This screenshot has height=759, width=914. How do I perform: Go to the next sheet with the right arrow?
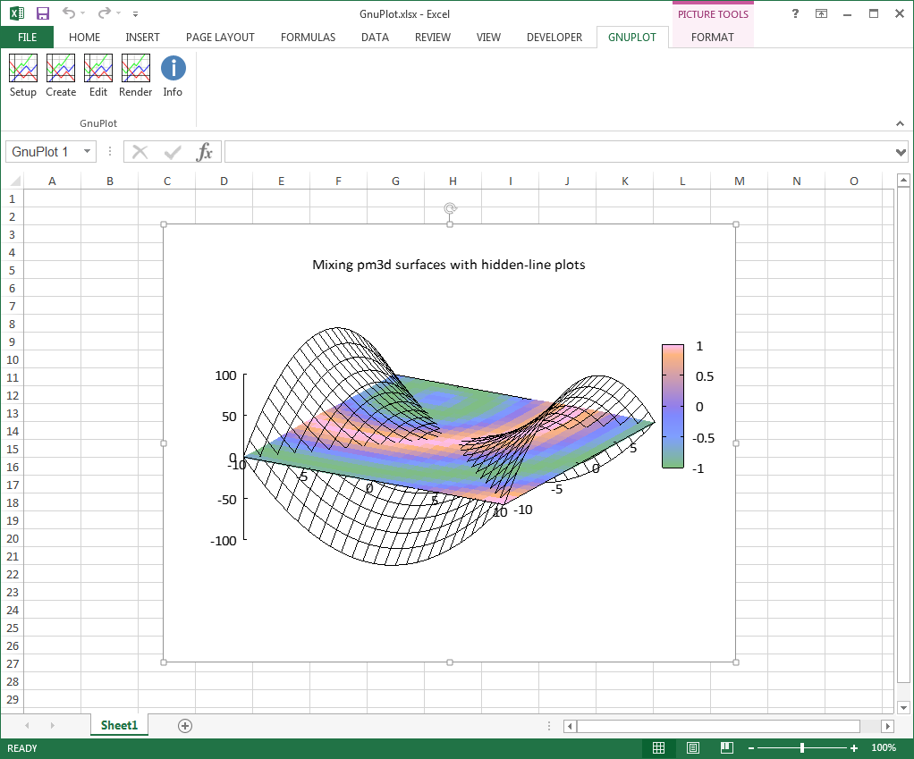coord(52,725)
